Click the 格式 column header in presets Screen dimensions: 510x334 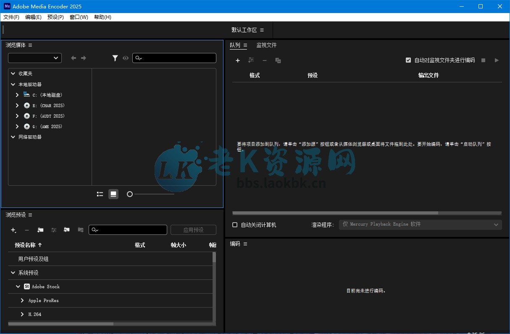pyautogui.click(x=140, y=245)
